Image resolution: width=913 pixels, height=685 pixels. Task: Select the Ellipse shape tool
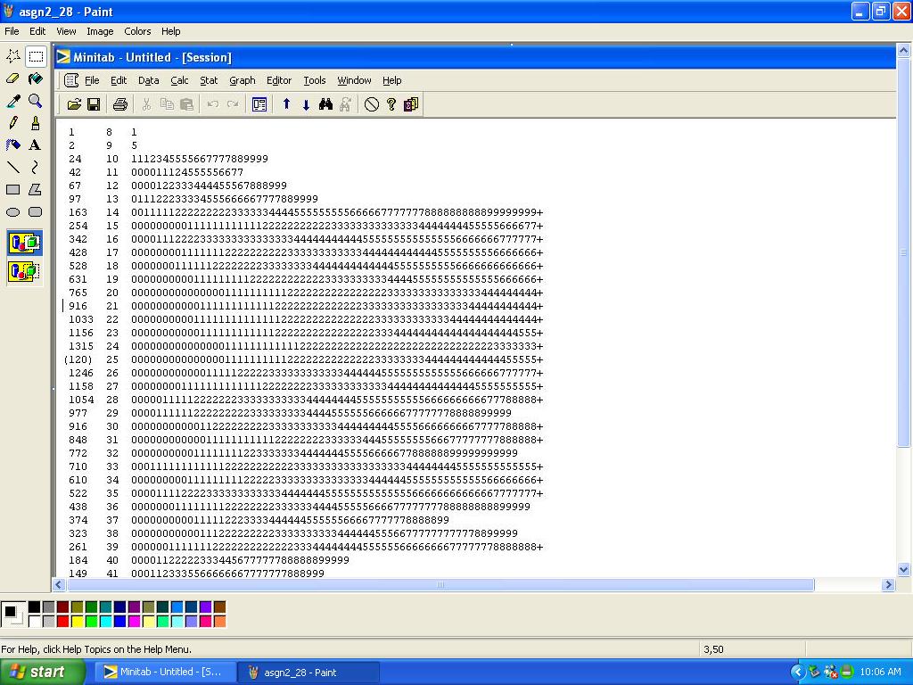(x=13, y=212)
